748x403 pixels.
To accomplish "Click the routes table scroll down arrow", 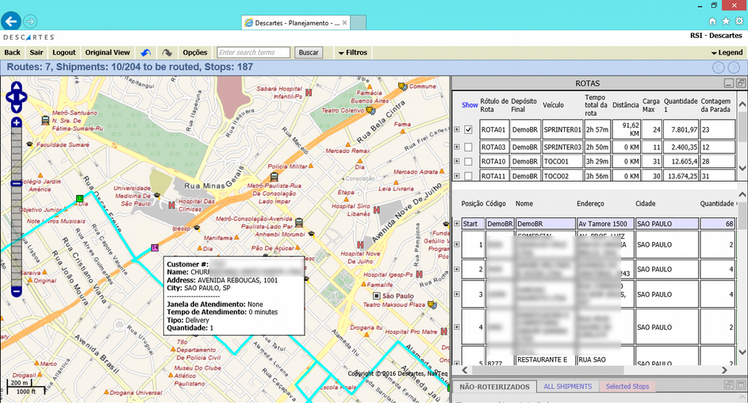I will 742,168.
